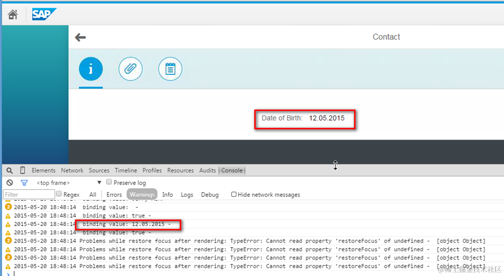Clear the console log icon
504x276 pixels.
10,183
